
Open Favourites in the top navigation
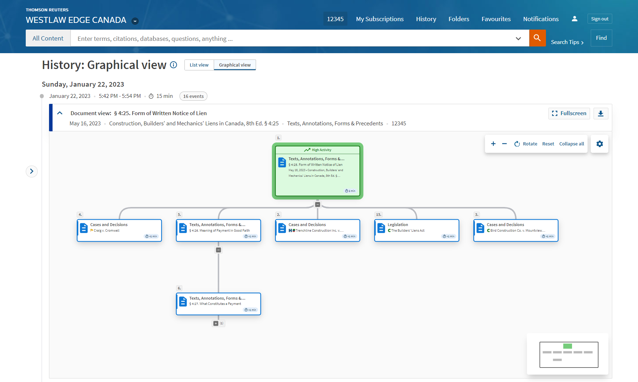coord(496,19)
